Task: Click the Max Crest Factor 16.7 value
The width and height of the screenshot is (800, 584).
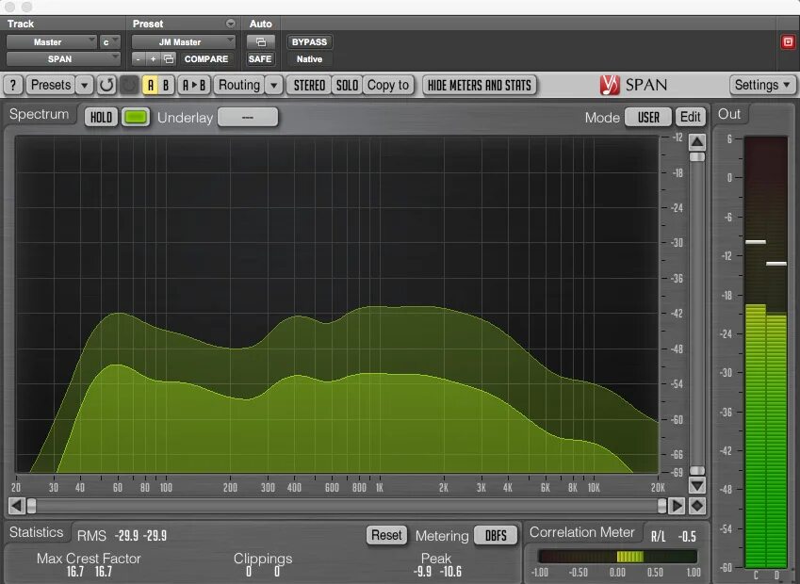Action: (75, 572)
